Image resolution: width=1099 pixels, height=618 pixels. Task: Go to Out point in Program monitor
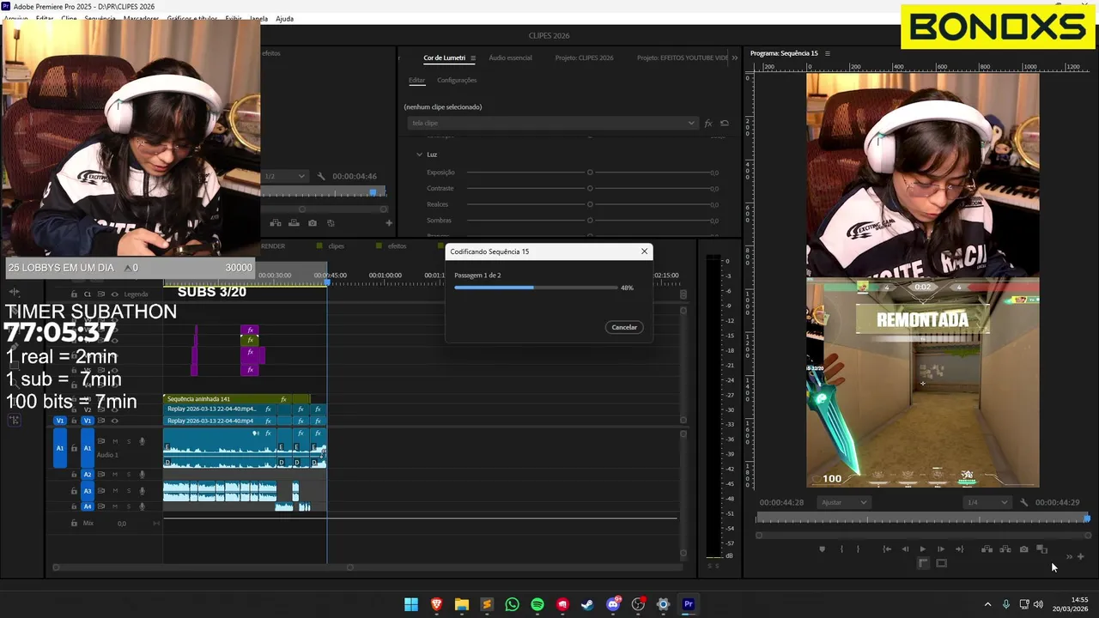click(x=959, y=549)
